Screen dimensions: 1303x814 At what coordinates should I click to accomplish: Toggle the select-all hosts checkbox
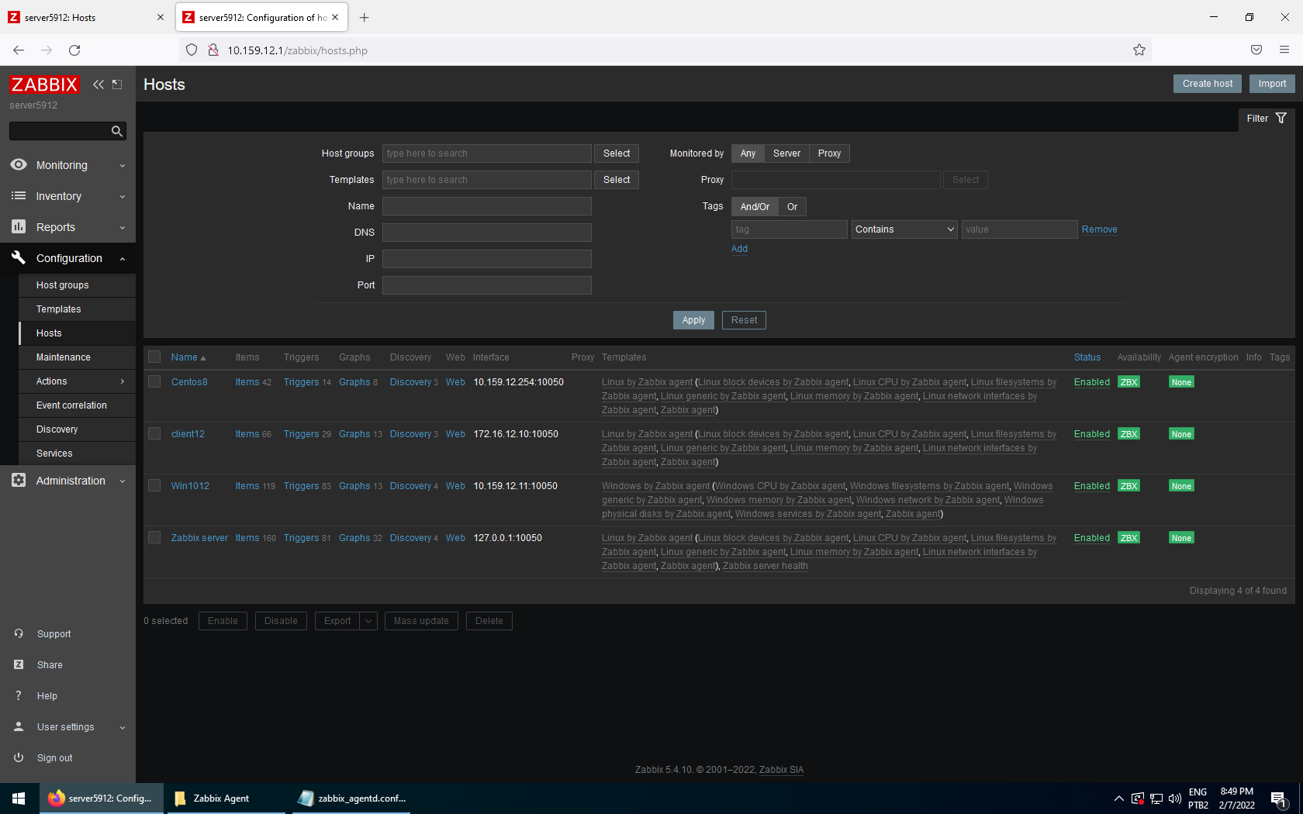(x=154, y=357)
